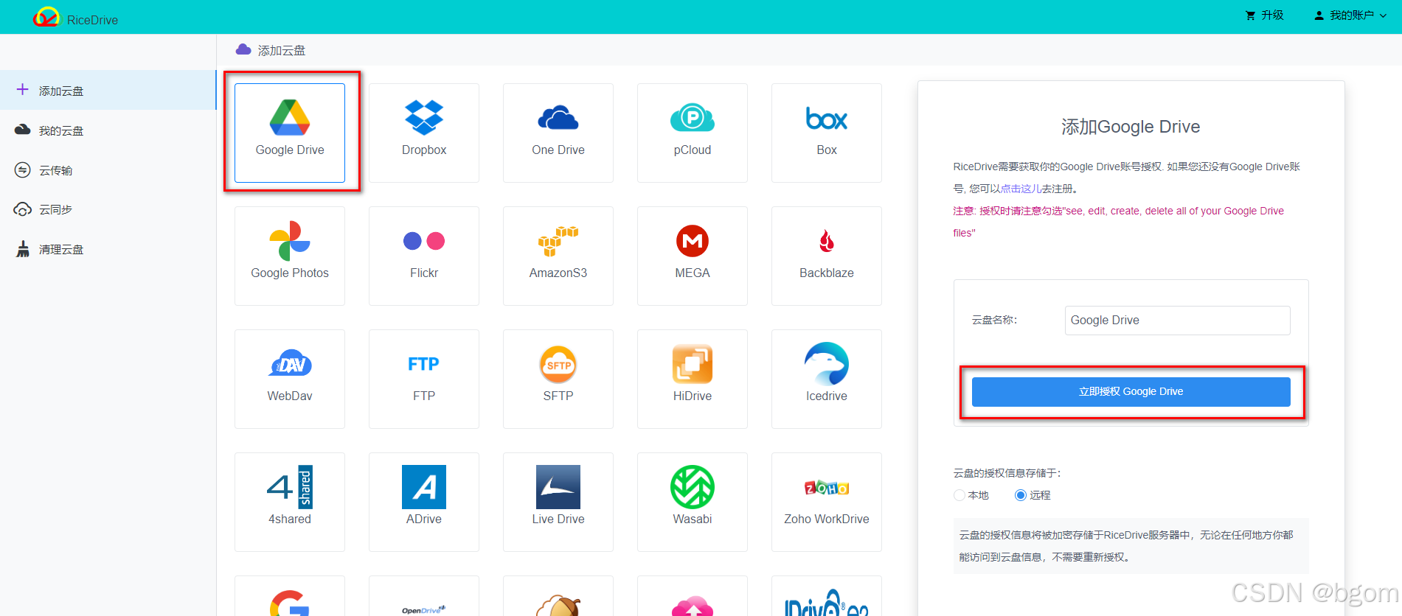The width and height of the screenshot is (1402, 616).
Task: Open the 云传输 sidebar item
Action: (x=108, y=170)
